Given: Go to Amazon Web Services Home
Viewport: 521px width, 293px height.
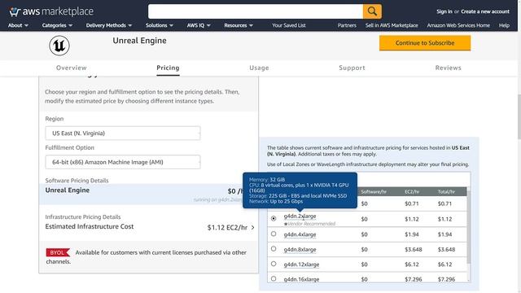Looking at the screenshot, I should pos(458,25).
